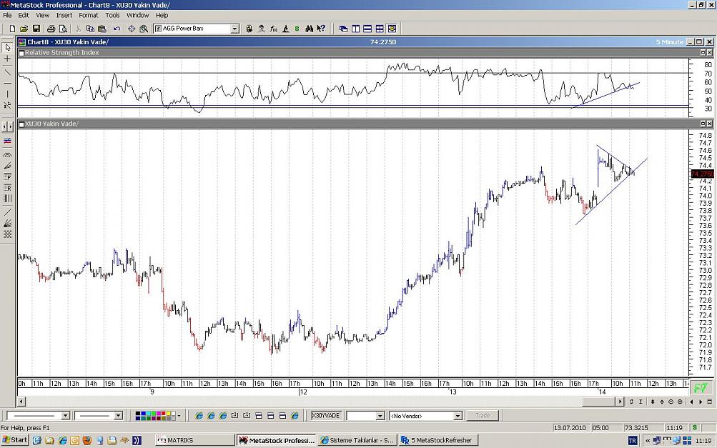
Task: Click the X30YVADE symbol field
Action: 326,416
